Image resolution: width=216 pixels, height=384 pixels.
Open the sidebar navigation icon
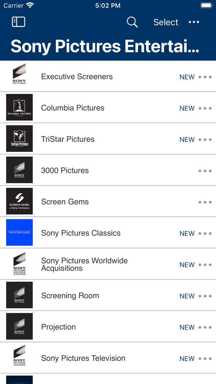click(x=18, y=22)
